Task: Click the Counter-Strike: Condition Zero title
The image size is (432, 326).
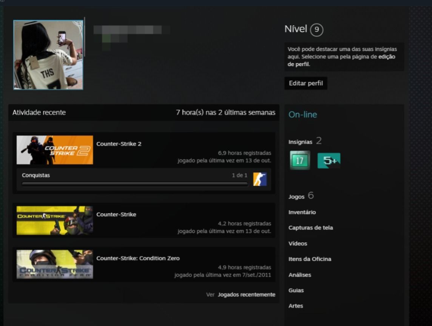Action: [138, 258]
